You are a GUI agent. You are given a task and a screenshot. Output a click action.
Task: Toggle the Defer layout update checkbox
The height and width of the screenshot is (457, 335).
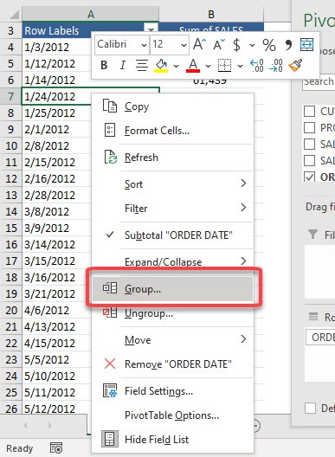(x=310, y=408)
